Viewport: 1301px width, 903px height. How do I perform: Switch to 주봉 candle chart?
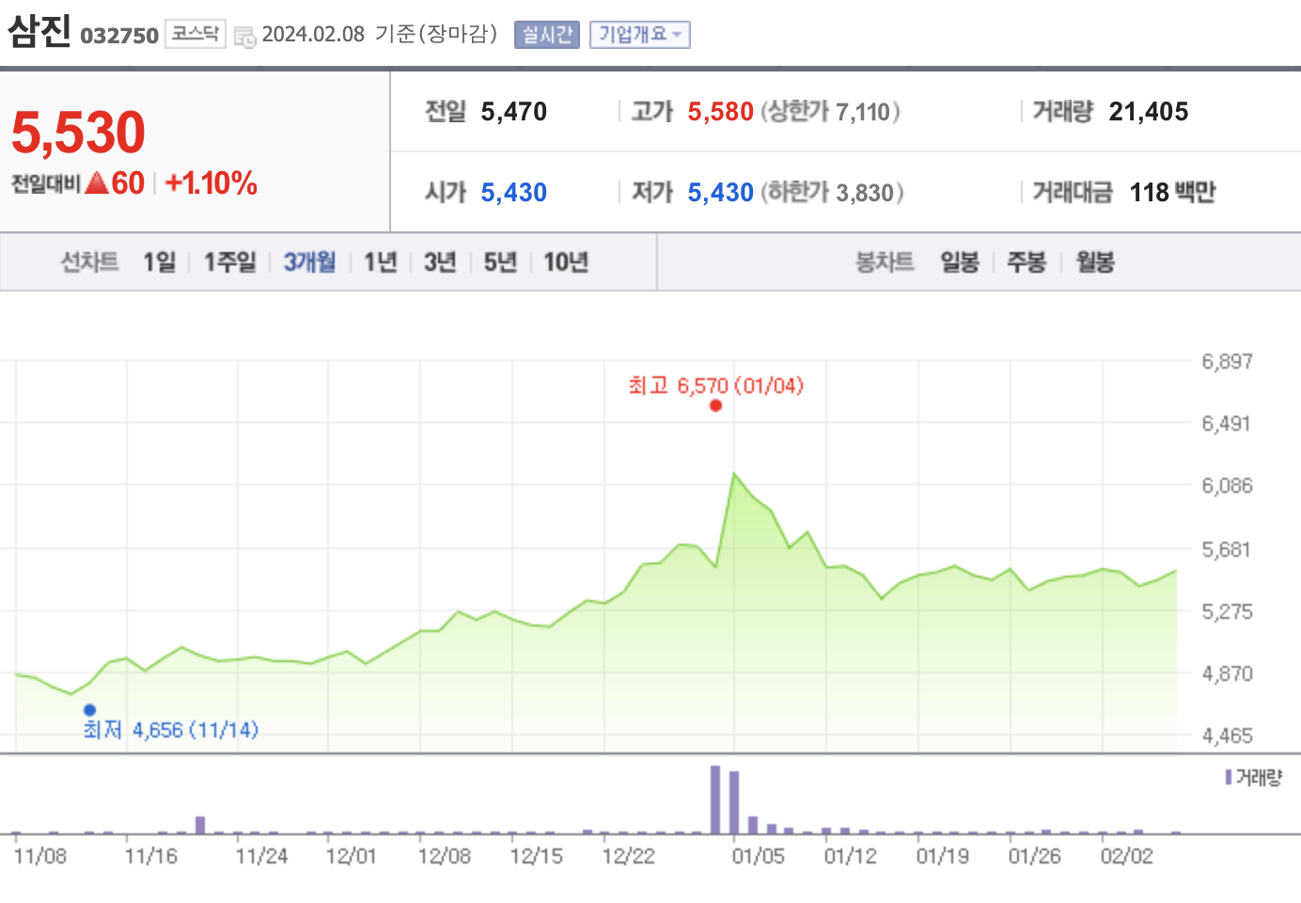1027,261
